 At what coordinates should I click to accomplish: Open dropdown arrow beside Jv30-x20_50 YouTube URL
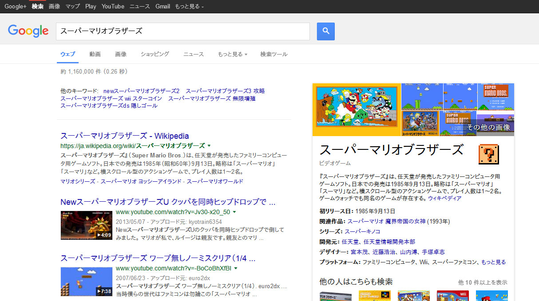(x=234, y=212)
